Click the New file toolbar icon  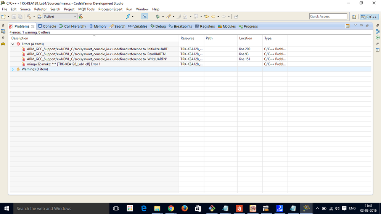3,16
